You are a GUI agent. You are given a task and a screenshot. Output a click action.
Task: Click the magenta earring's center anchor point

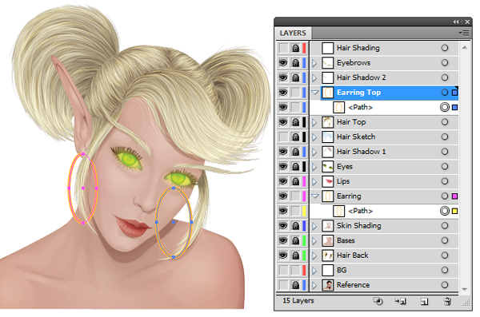tap(83, 188)
